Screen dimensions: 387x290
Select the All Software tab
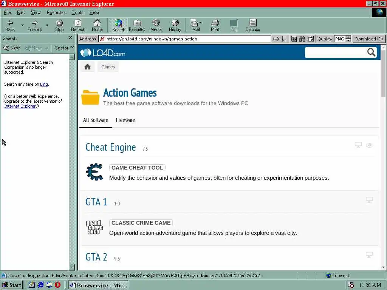click(96, 120)
